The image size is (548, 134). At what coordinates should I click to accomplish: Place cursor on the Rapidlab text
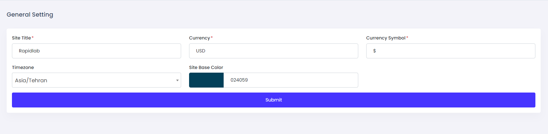(29, 51)
